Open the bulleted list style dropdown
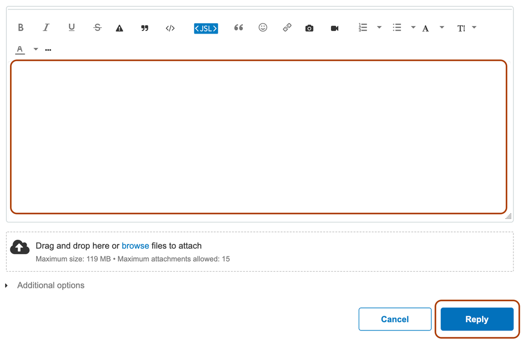This screenshot has height=341, width=524. pyautogui.click(x=413, y=27)
